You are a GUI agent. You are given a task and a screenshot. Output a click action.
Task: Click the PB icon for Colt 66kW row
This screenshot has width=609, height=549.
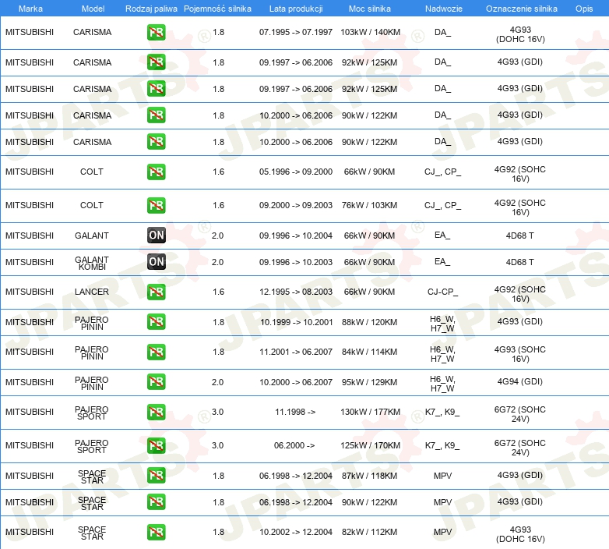pos(157,172)
